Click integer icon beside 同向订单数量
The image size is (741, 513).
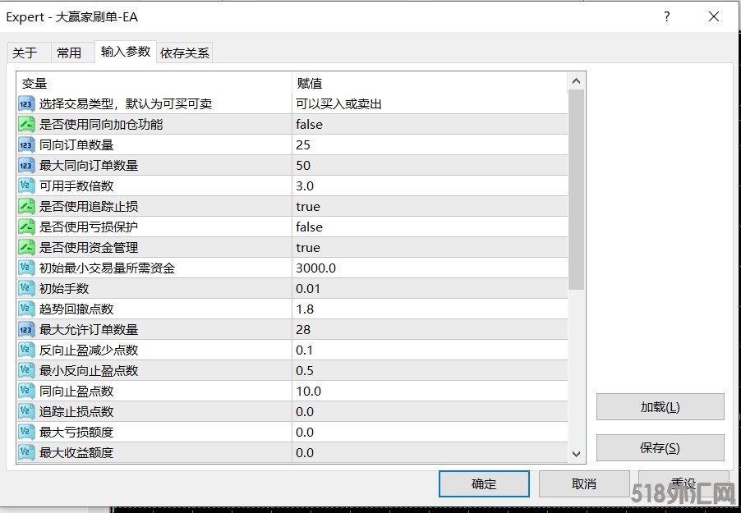[x=26, y=145]
